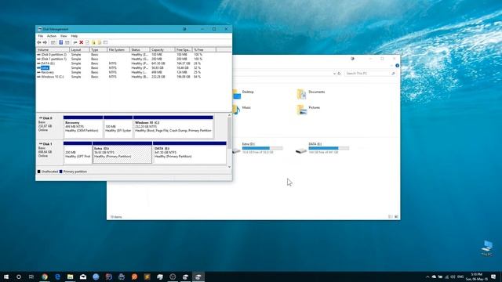Open the Desktop folder in File Explorer
The height and width of the screenshot is (282, 502).
pyautogui.click(x=244, y=94)
